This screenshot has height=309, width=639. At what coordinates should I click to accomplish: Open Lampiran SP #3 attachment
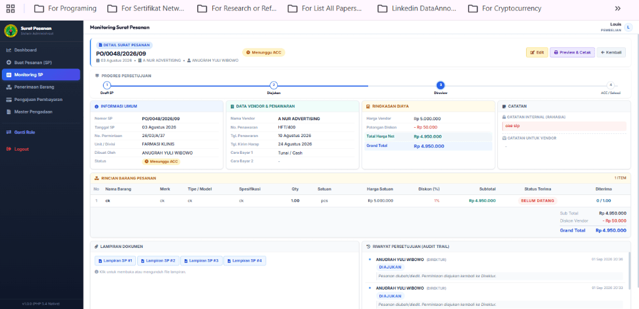pos(202,260)
